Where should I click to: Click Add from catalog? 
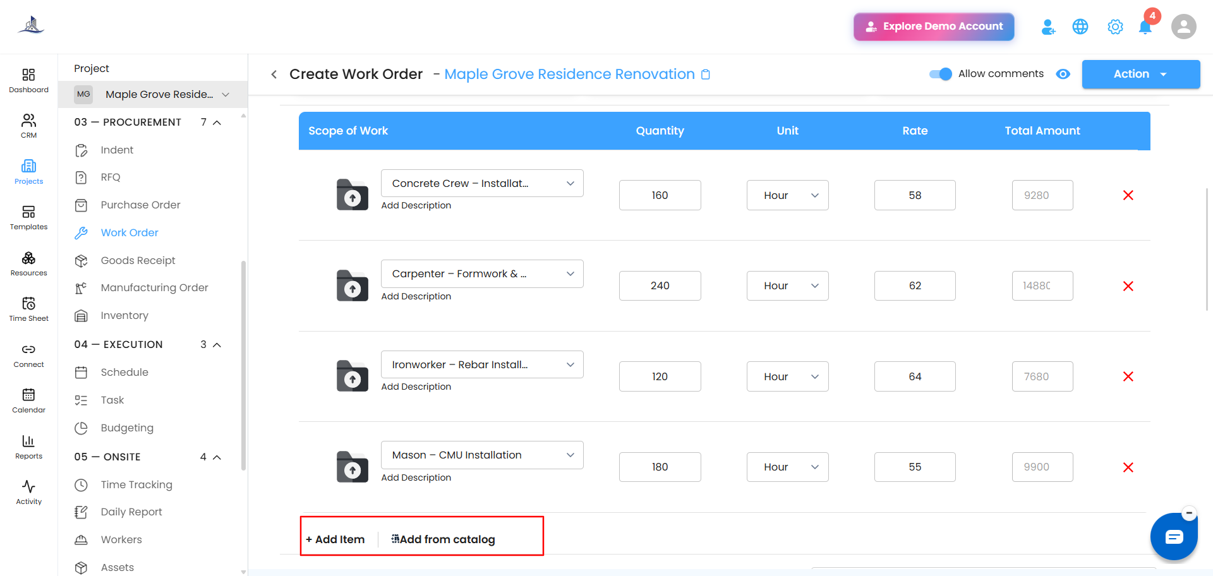[x=443, y=539]
